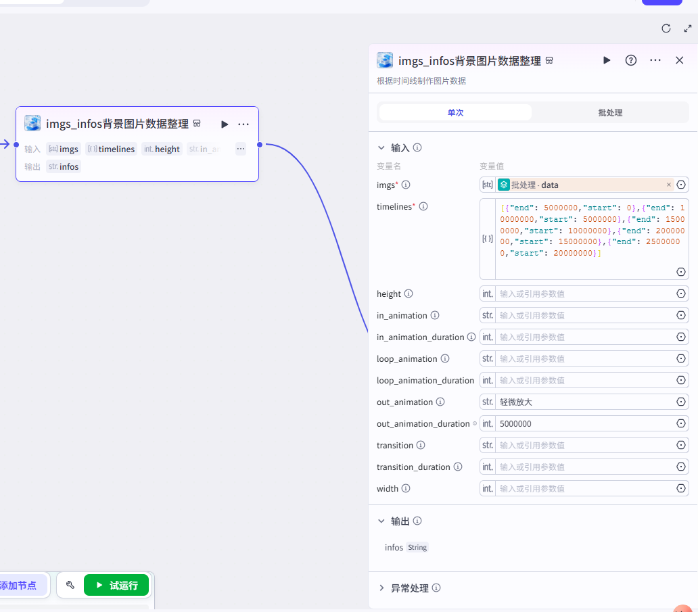Click the refresh icon at top right
This screenshot has width=698, height=612.
(x=666, y=28)
